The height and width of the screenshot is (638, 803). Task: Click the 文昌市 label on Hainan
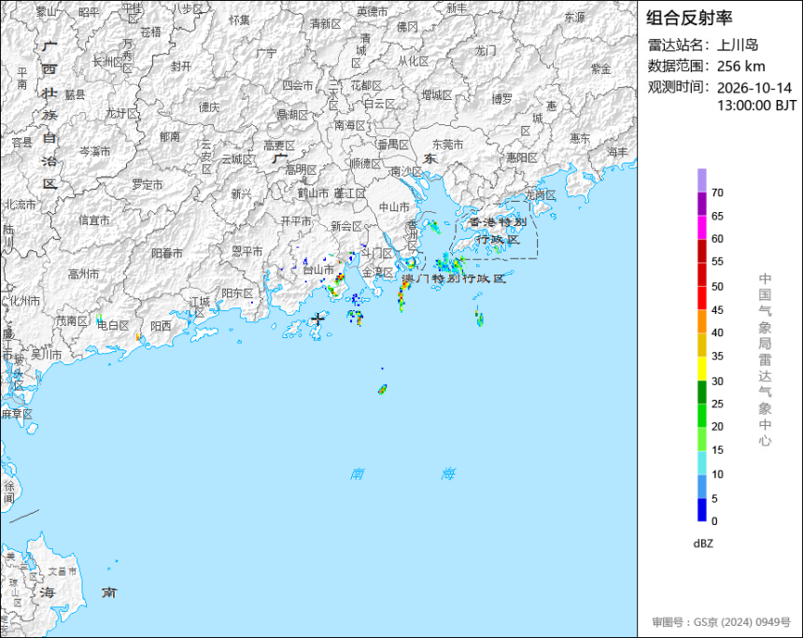click(63, 572)
